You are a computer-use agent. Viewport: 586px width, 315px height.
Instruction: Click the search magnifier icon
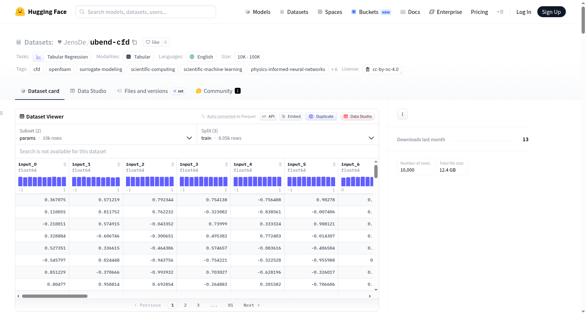(x=82, y=12)
